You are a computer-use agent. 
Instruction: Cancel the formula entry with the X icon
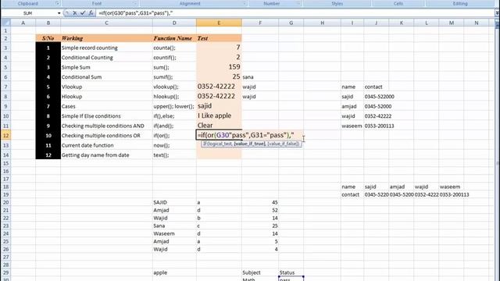coord(75,13)
